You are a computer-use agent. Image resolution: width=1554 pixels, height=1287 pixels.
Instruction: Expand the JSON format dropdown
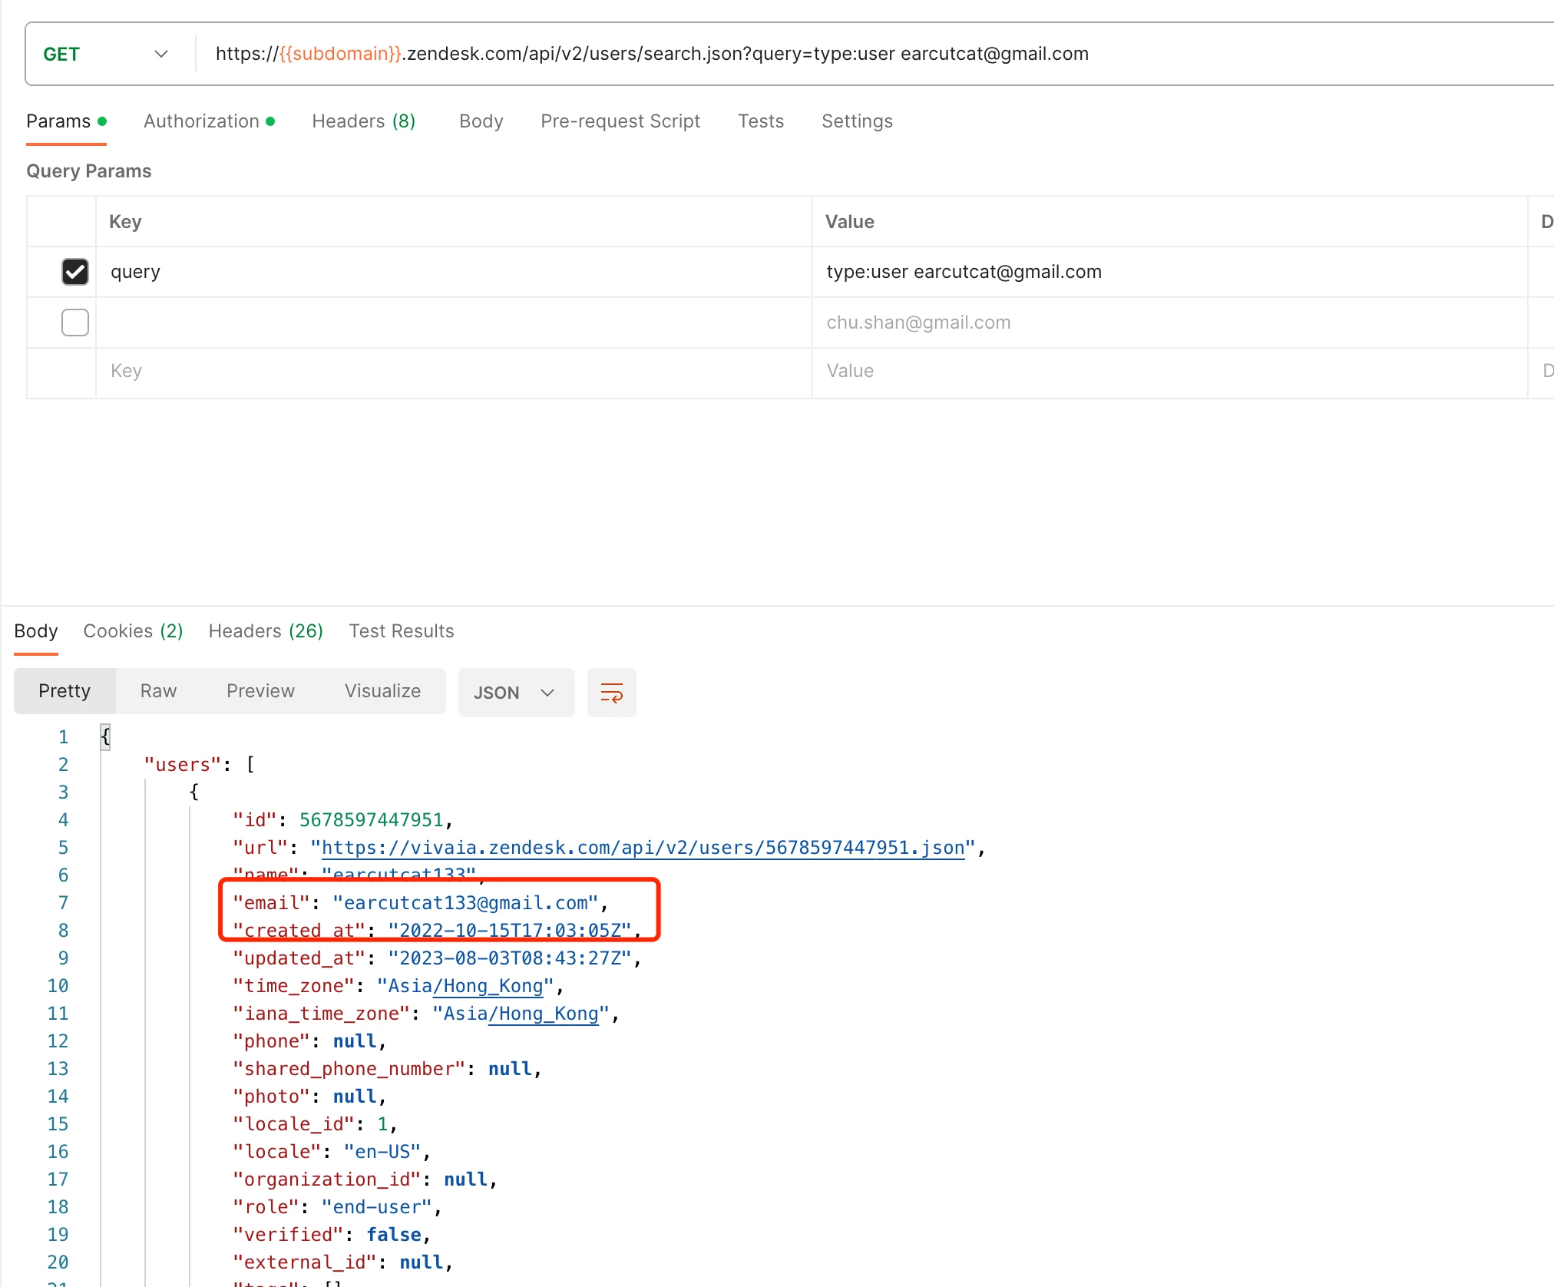(515, 693)
